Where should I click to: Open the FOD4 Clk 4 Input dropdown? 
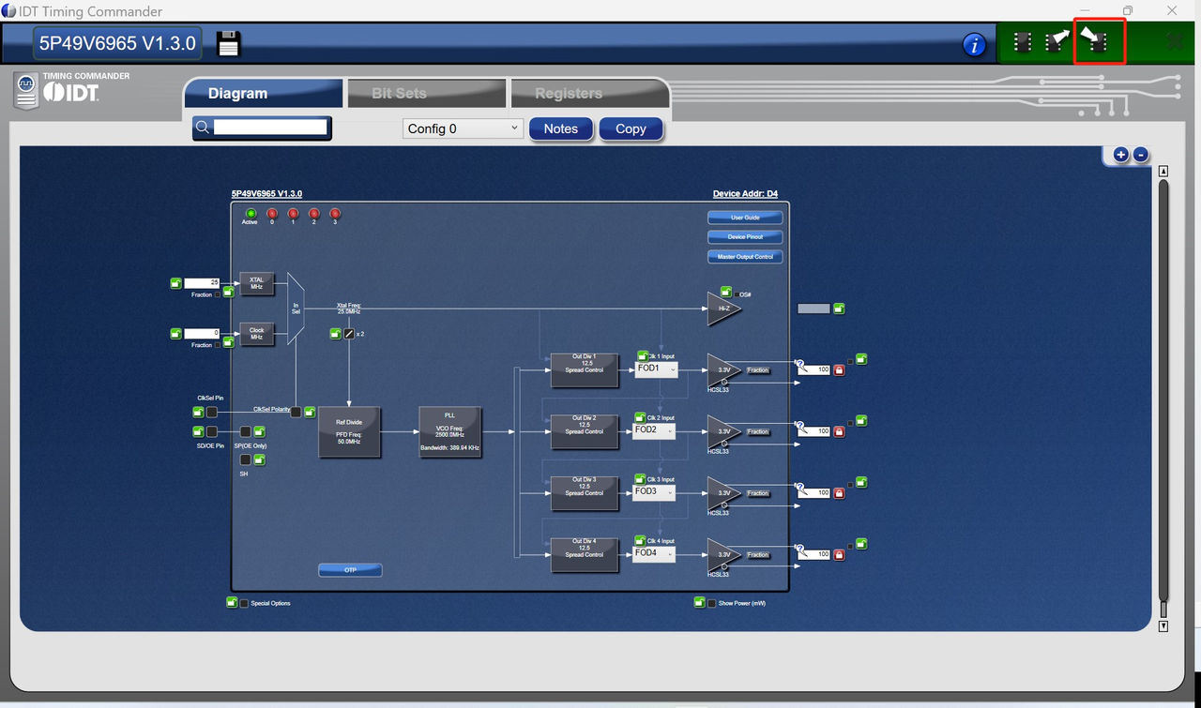tap(655, 553)
